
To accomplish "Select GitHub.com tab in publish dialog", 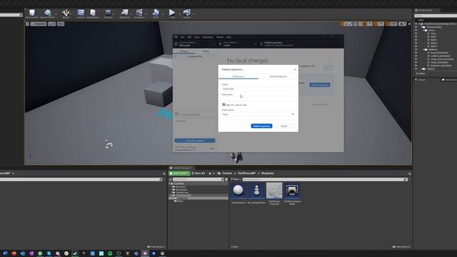I will [x=238, y=76].
